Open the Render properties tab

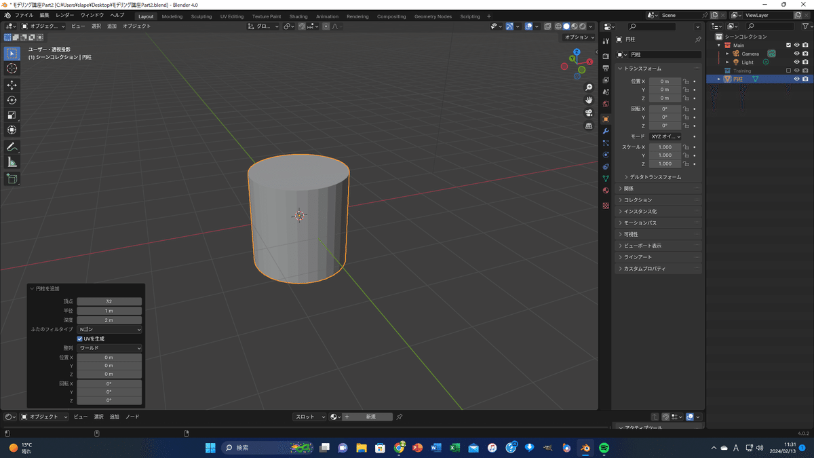click(x=606, y=56)
